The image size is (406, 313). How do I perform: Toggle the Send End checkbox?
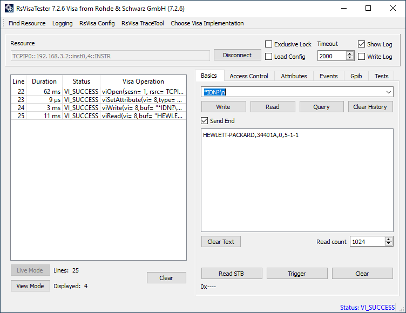pyautogui.click(x=204, y=121)
